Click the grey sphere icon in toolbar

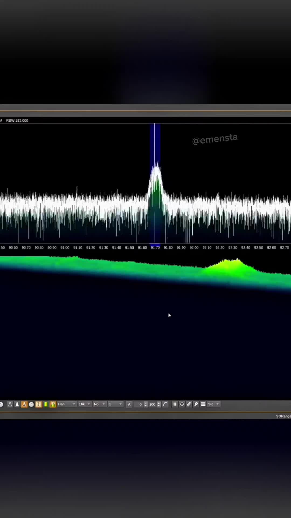point(31,404)
